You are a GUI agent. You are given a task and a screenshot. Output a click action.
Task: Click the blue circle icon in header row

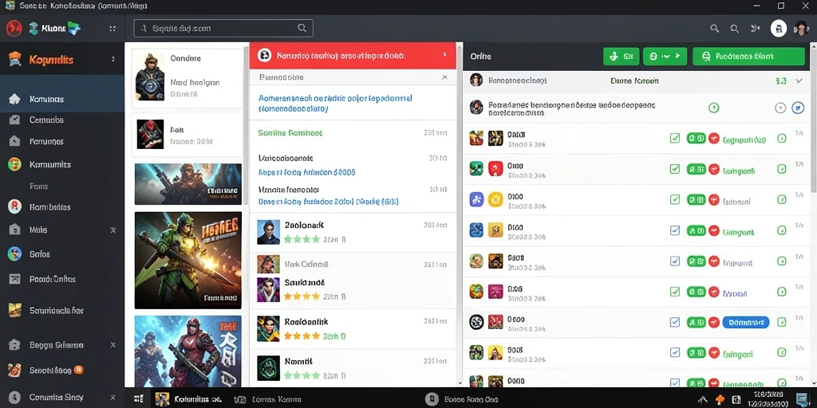coord(797,108)
